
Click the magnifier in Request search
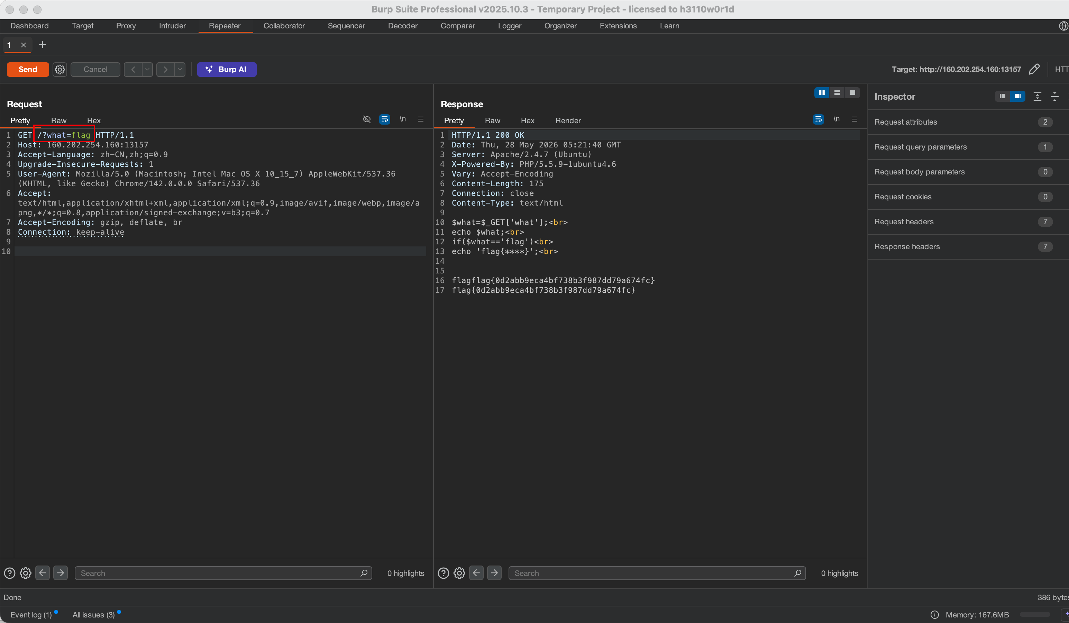pyautogui.click(x=364, y=573)
